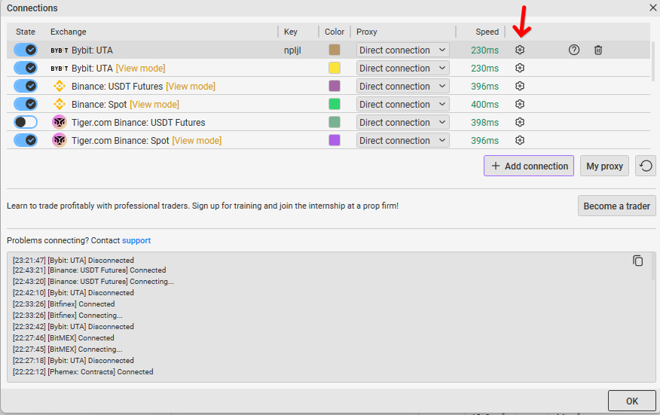The height and width of the screenshot is (415, 660).
Task: Click the Speed column header
Action: [x=487, y=32]
